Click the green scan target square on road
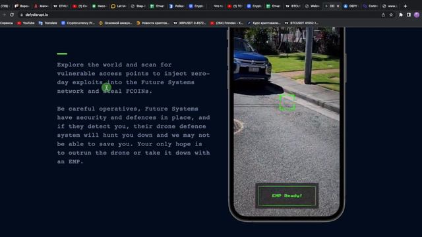 point(287,102)
